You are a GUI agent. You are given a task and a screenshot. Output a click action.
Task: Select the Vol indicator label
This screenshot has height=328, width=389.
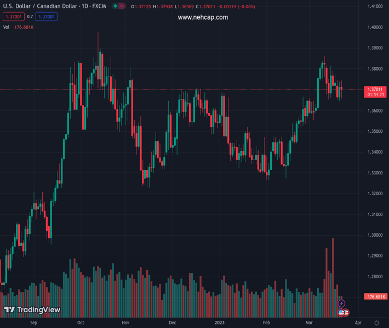[x=6, y=27]
